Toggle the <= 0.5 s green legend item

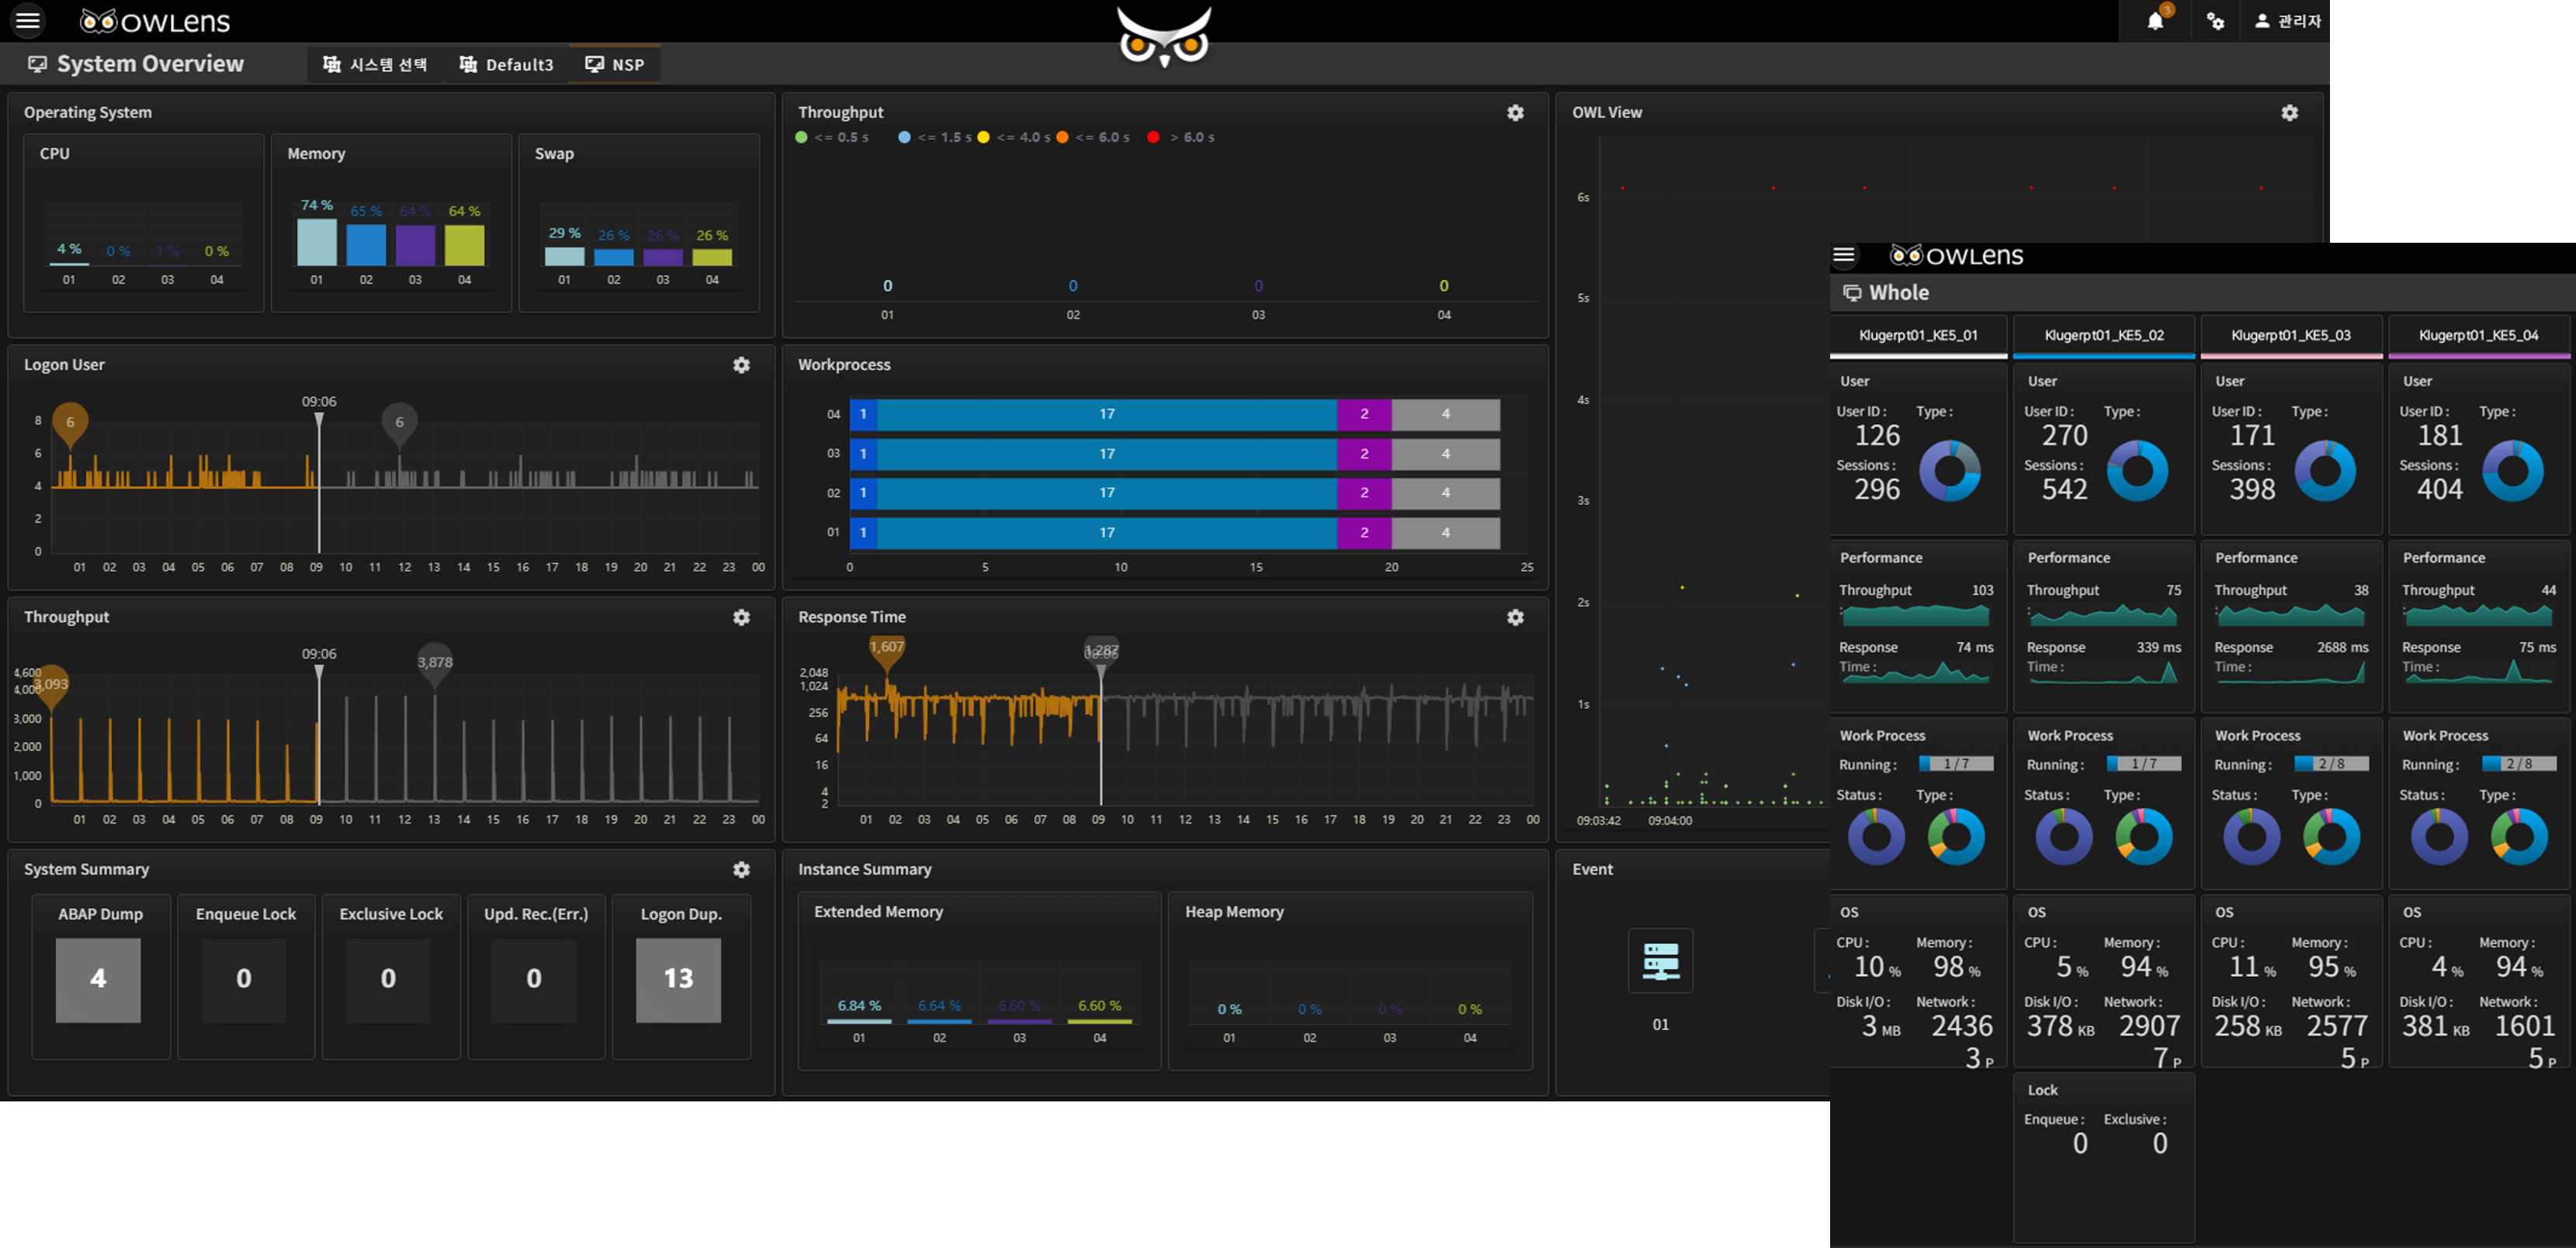coord(832,138)
